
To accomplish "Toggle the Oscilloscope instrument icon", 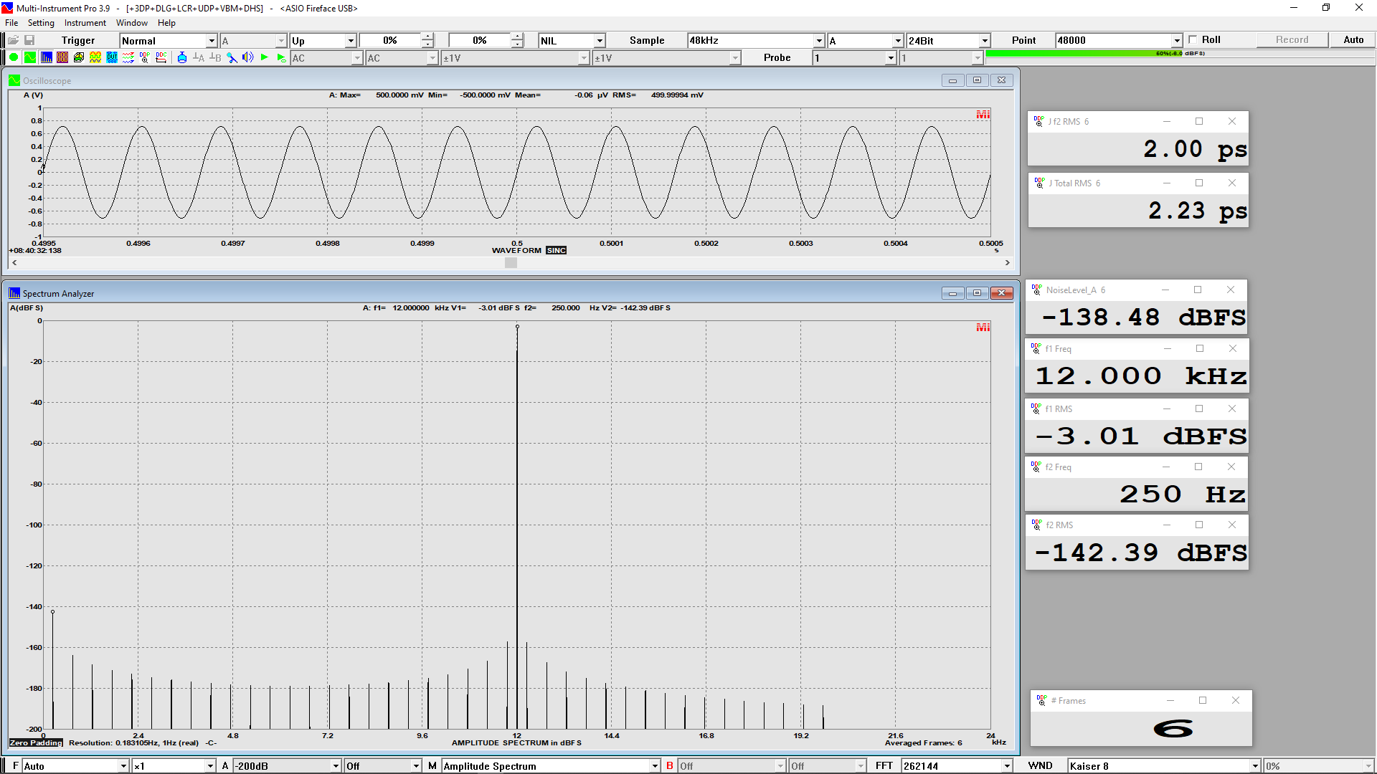I will pos(29,57).
